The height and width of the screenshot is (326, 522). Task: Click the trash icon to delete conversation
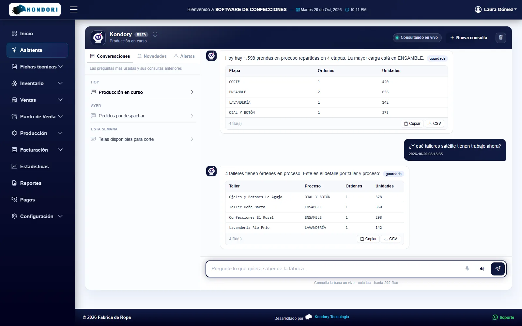[x=501, y=38]
